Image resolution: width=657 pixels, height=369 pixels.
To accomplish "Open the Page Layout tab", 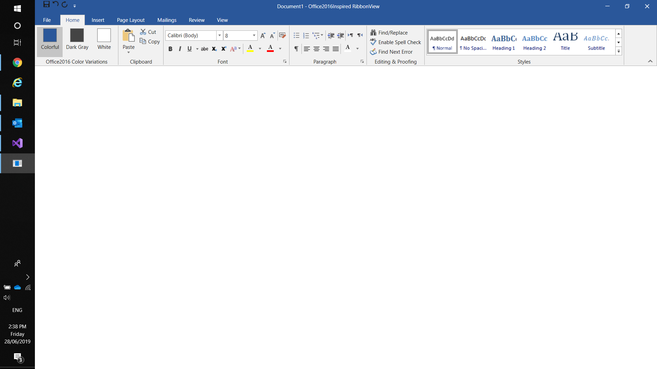I will click(131, 20).
